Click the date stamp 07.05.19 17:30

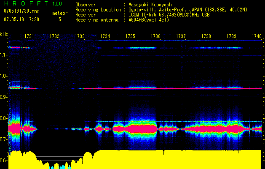(21, 19)
